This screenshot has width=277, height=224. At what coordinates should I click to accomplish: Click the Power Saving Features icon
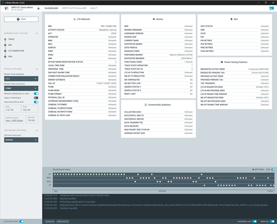click(222, 62)
